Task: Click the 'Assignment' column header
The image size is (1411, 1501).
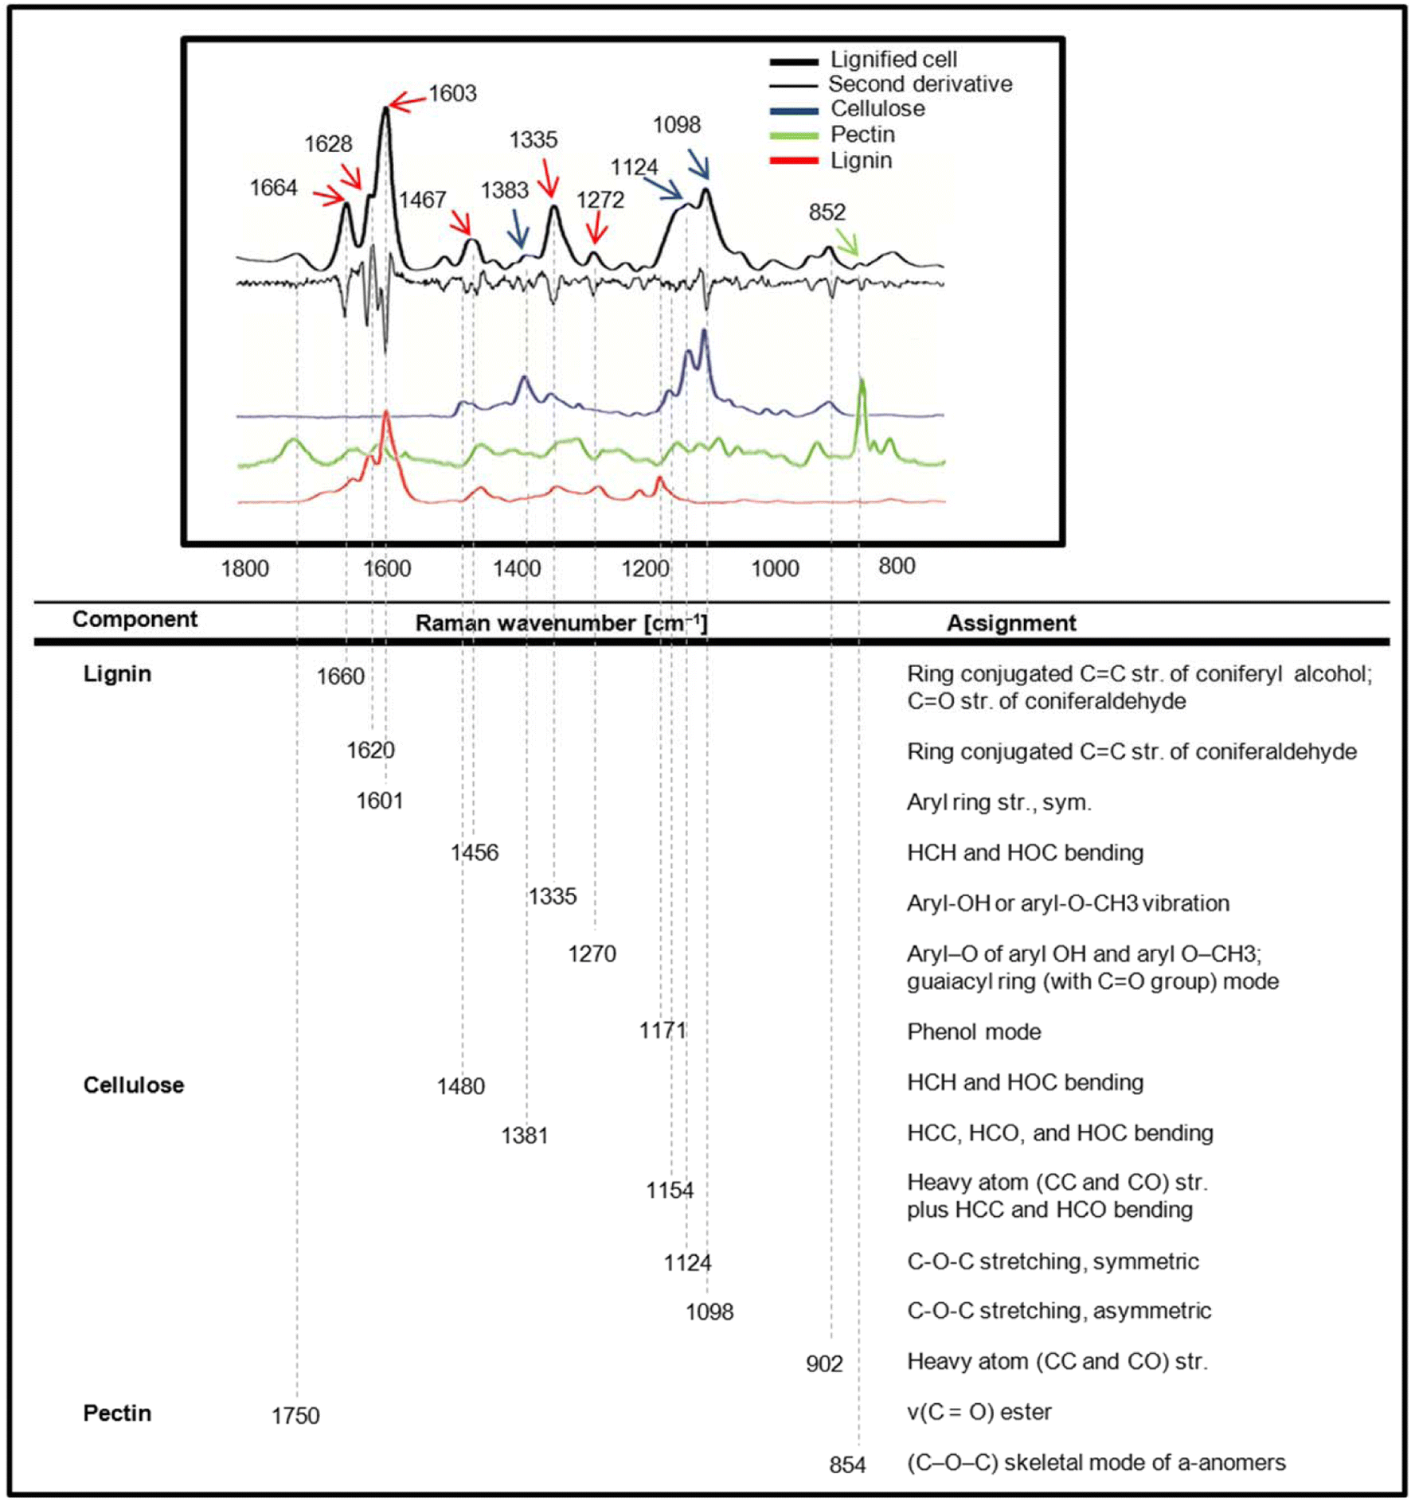Action: [1011, 623]
